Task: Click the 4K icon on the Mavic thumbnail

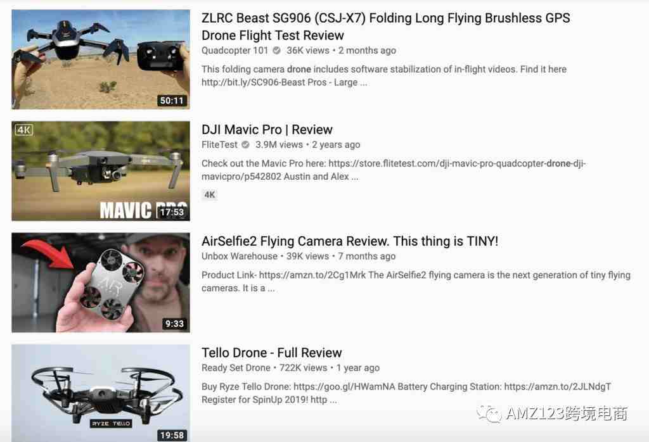Action: coord(23,130)
